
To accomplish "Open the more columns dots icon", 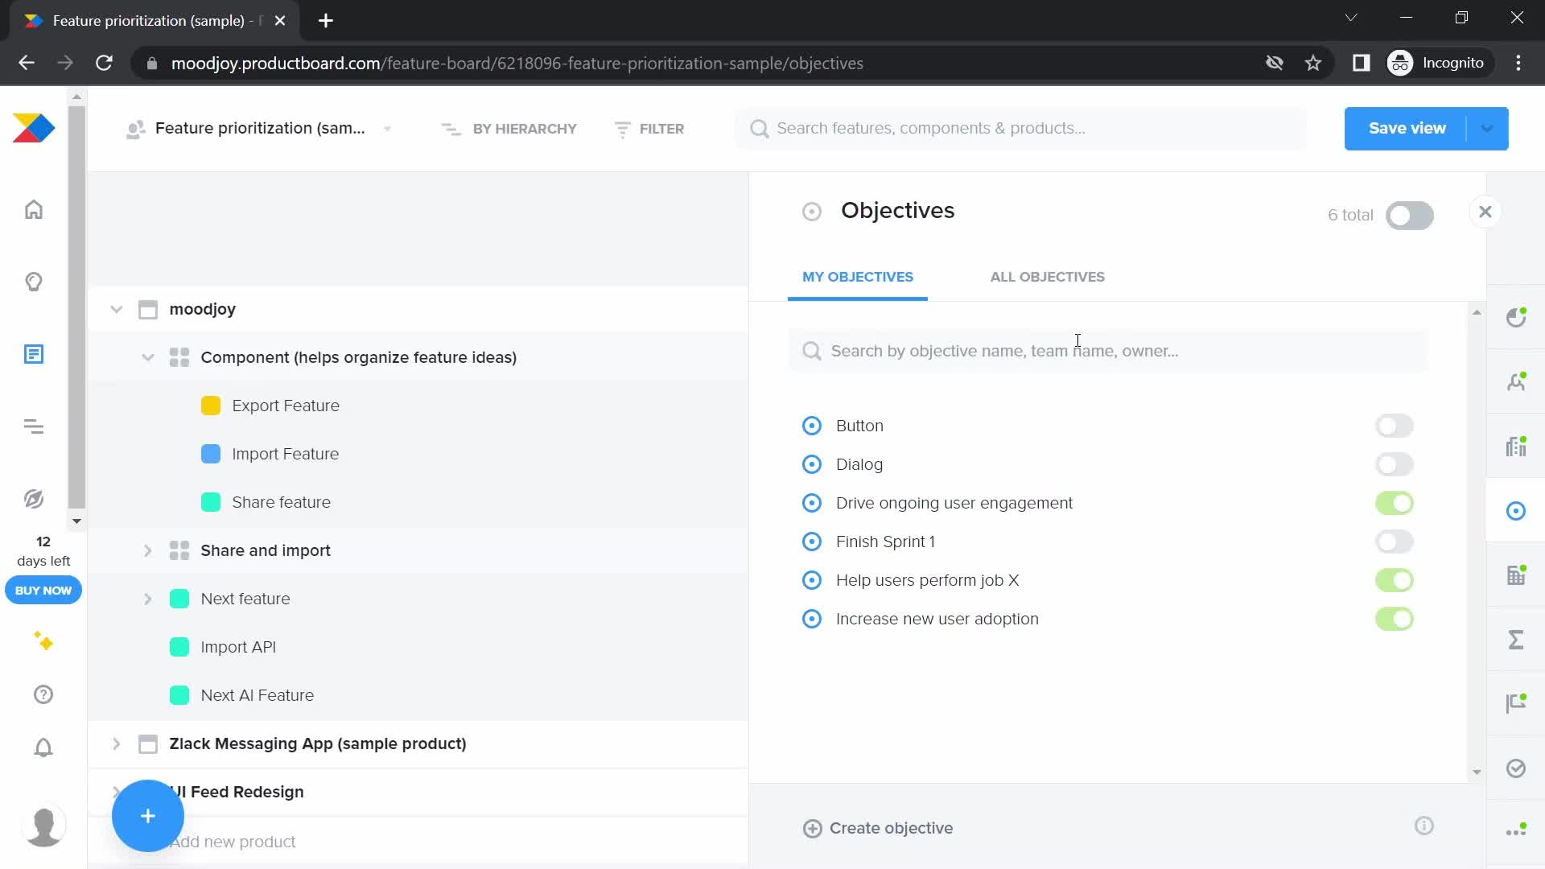I will 1516,831.
